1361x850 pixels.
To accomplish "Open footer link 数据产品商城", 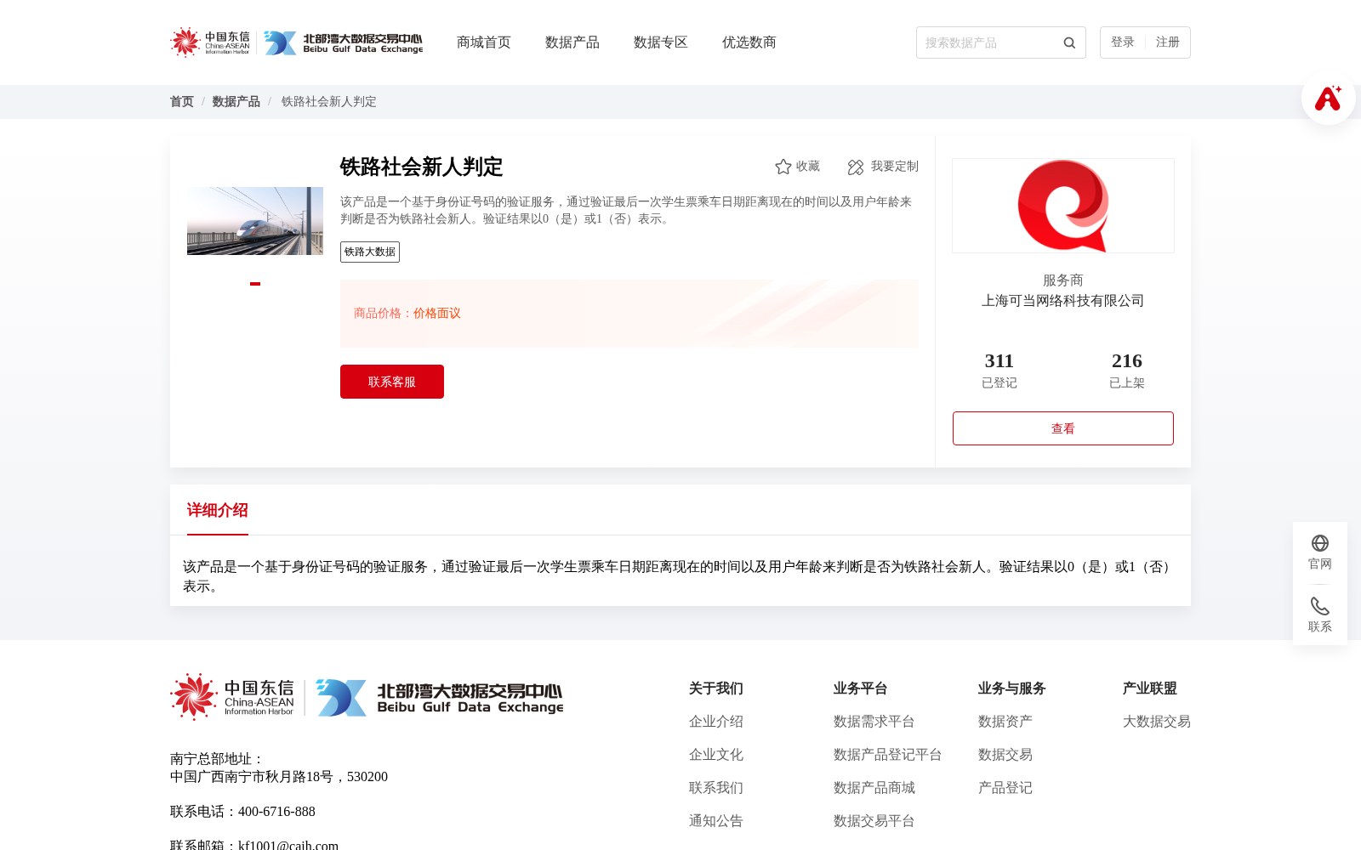I will coord(874,788).
